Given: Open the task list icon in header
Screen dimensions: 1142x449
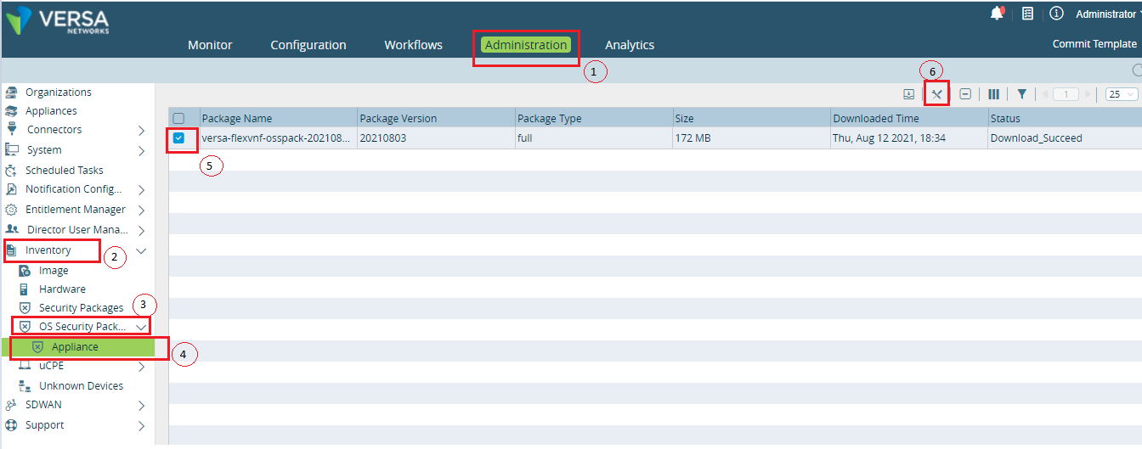Looking at the screenshot, I should pos(1027,14).
